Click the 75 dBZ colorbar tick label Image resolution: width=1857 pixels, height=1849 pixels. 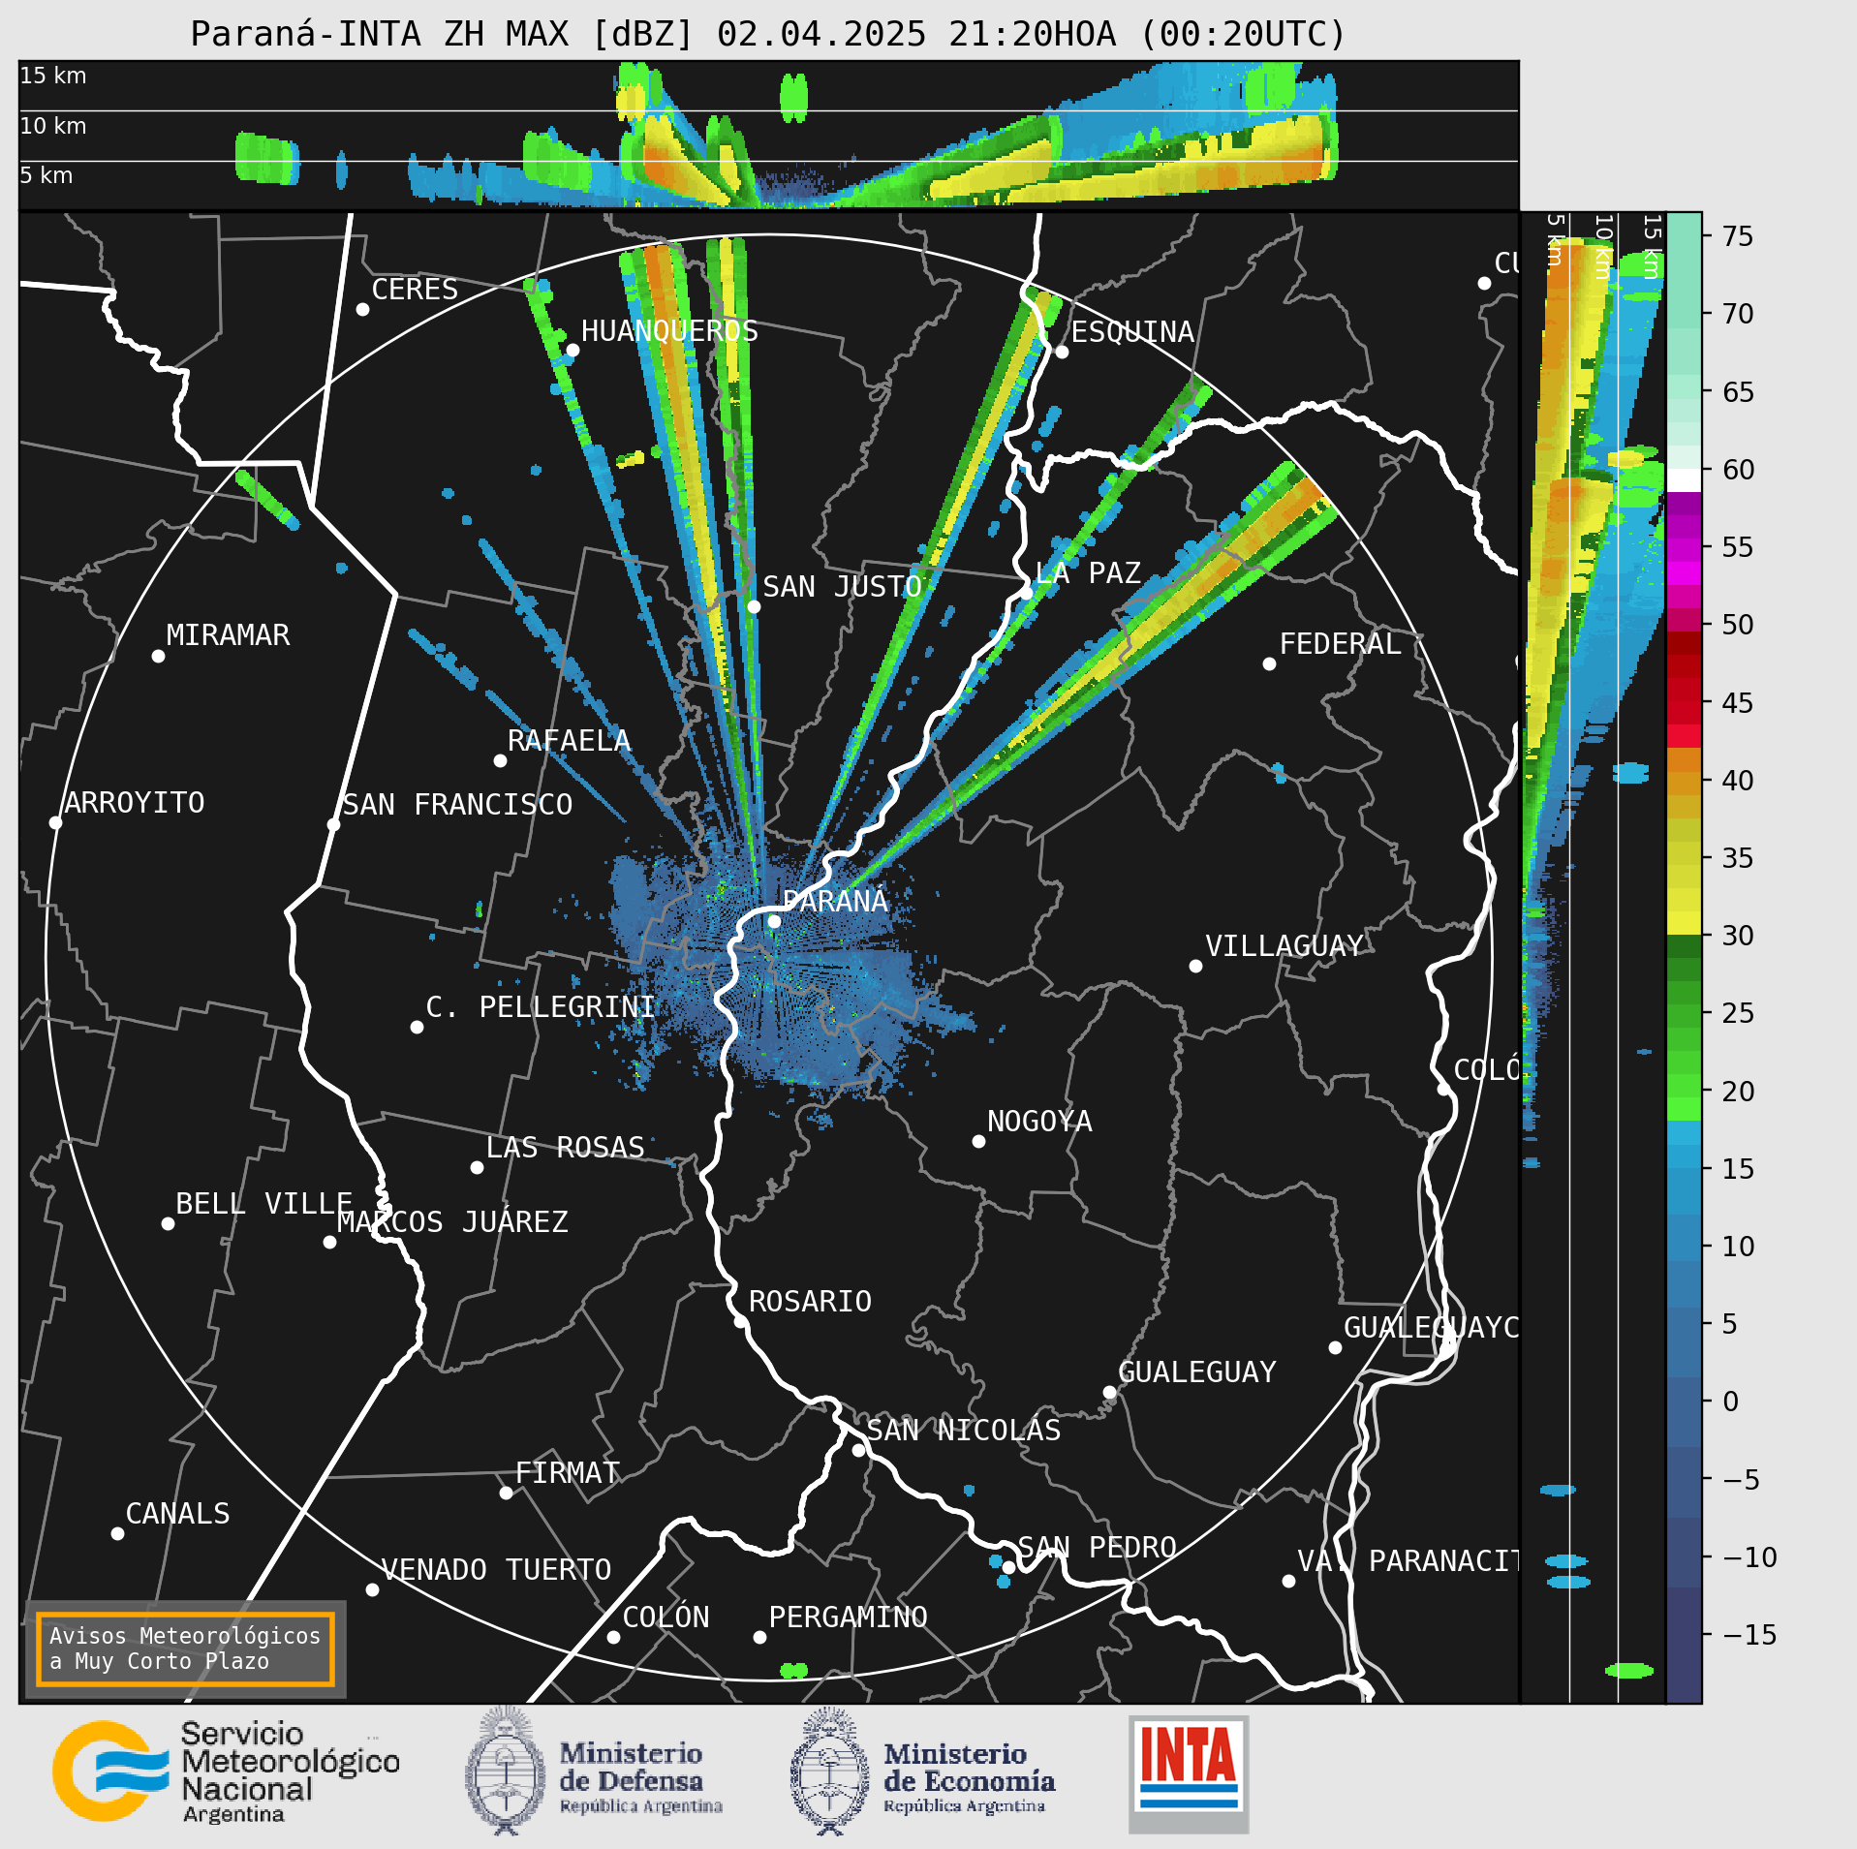tap(1738, 236)
